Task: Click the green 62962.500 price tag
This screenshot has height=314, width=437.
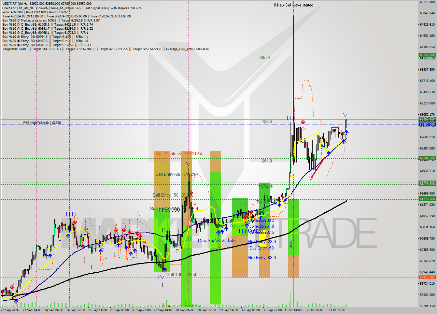Action: click(427, 119)
